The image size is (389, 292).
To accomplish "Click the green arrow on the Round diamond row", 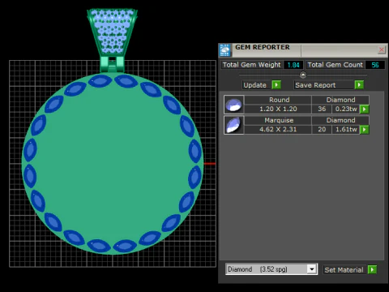I will [x=365, y=109].
